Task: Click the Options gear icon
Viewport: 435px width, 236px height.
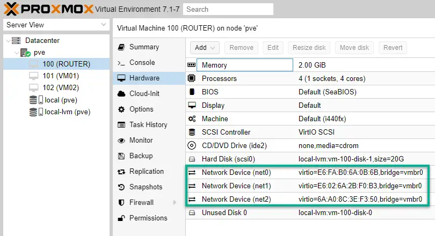Action: (121, 109)
